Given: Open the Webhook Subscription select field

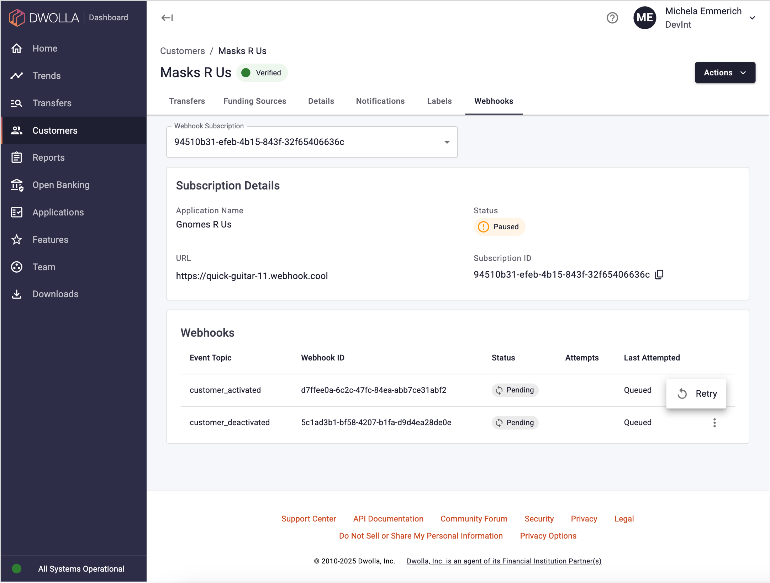Looking at the screenshot, I should pyautogui.click(x=312, y=142).
